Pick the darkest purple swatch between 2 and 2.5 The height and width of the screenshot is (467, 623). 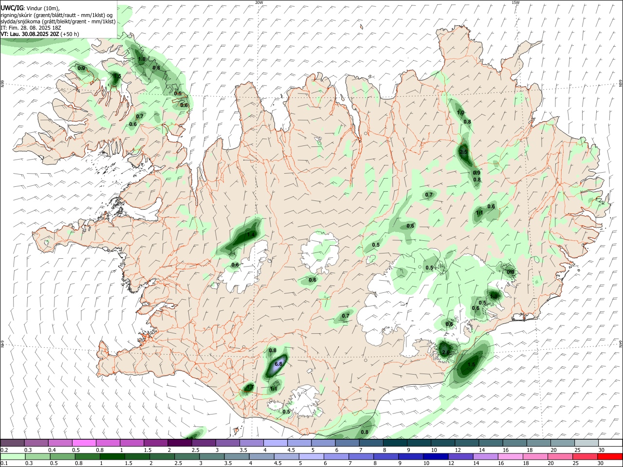180,443
